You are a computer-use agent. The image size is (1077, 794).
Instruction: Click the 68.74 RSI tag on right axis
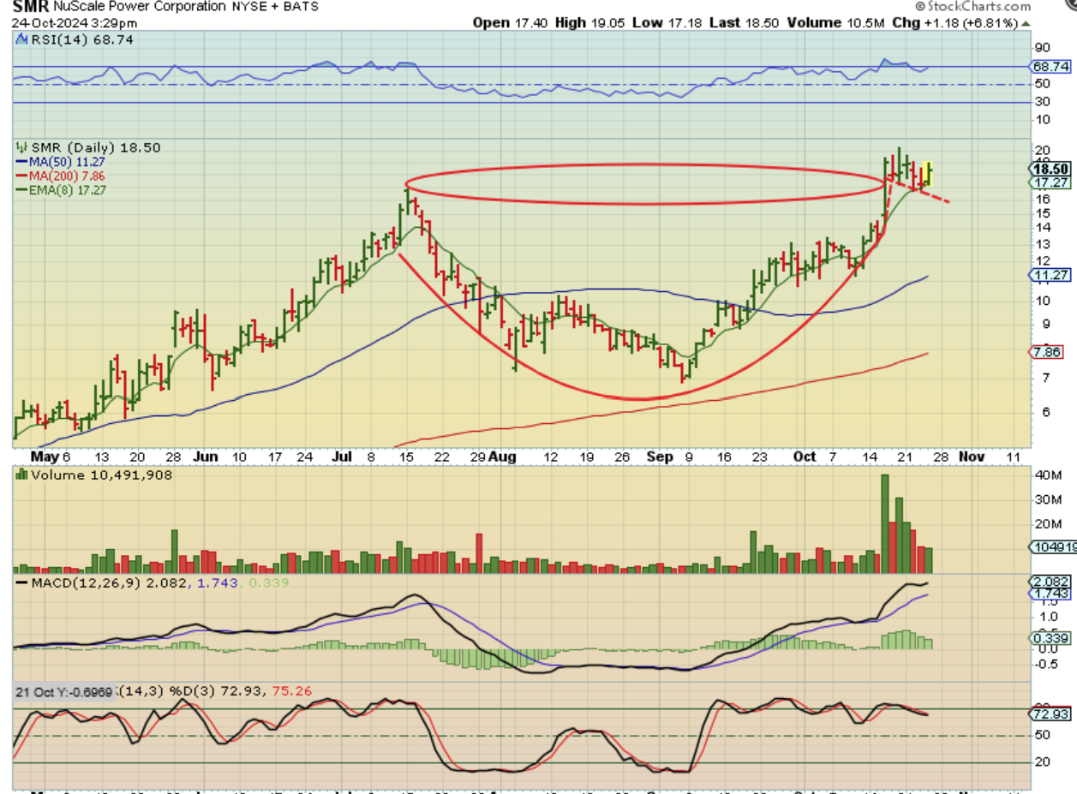(x=1051, y=66)
